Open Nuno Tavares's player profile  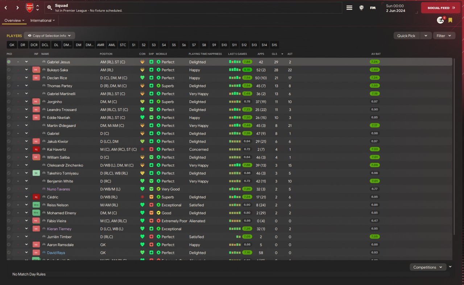[58, 189]
